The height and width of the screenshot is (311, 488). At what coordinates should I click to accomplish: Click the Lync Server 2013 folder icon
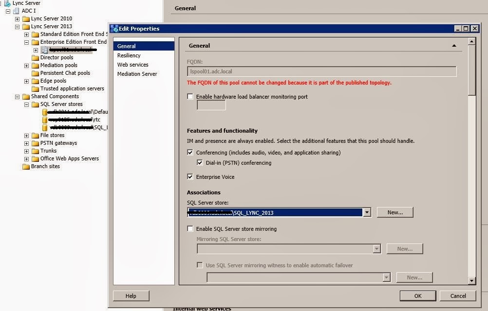[26, 27]
